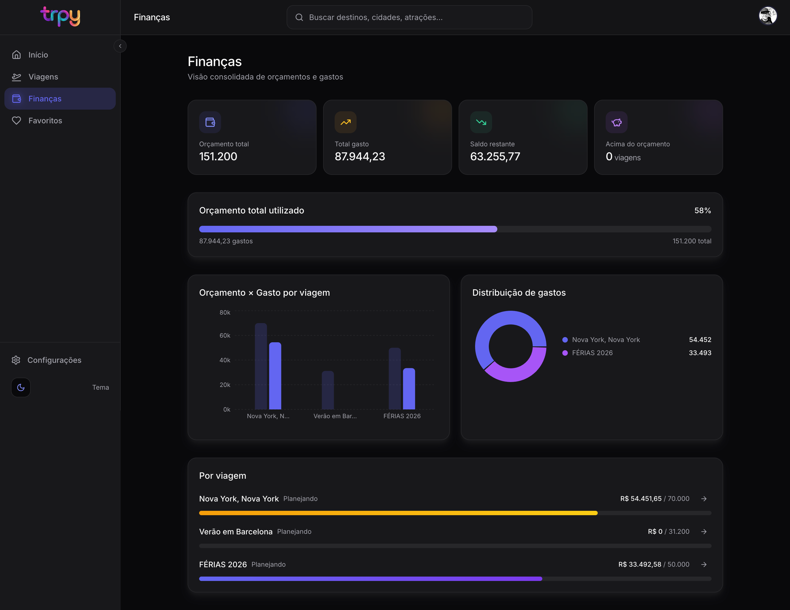Click the wallet icon on Orçamento total card
This screenshot has width=790, height=610.
coord(210,122)
